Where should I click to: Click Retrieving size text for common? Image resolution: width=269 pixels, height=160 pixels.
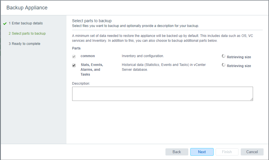(239, 57)
